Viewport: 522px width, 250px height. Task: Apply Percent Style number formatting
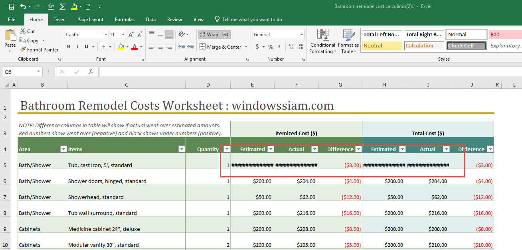point(270,47)
